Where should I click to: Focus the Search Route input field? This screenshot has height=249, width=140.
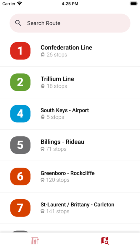(70, 23)
